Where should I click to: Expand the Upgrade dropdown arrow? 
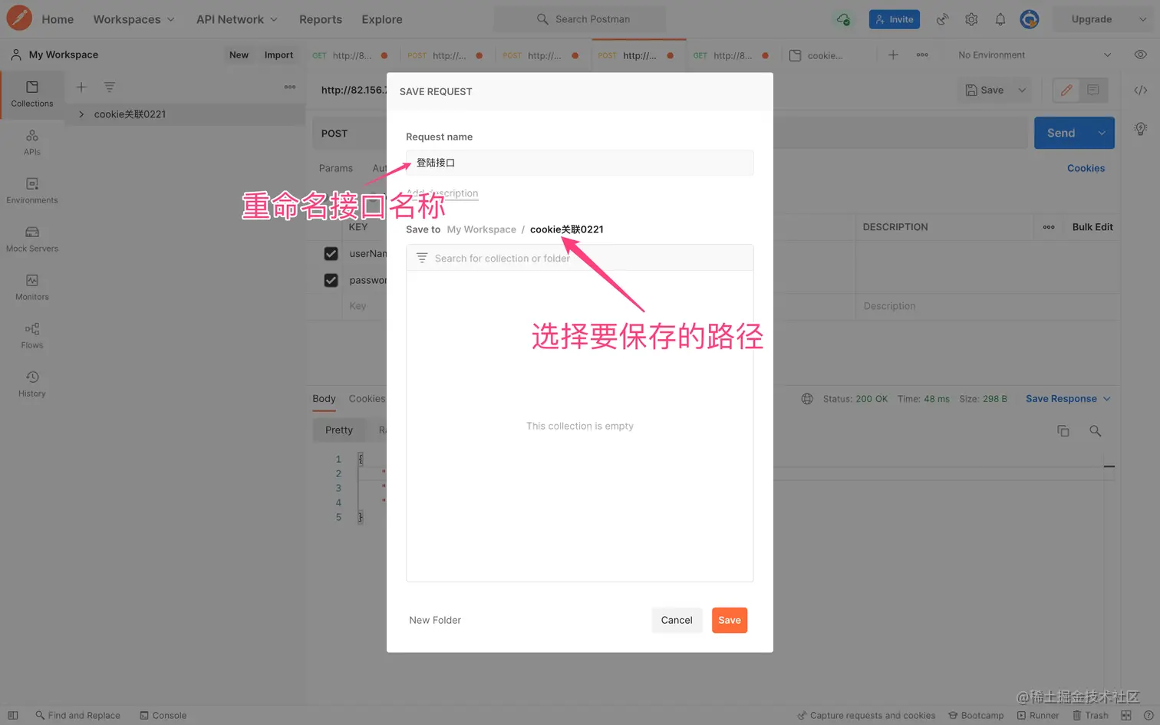(x=1142, y=19)
